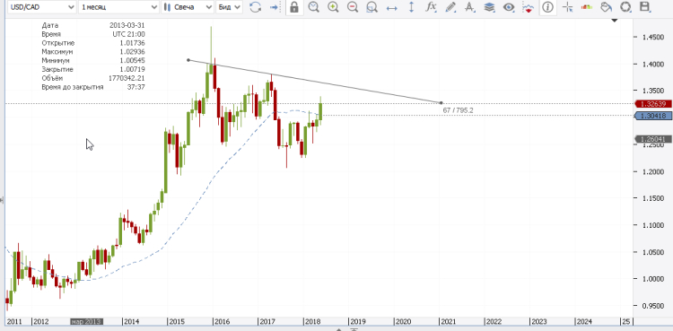The image size is (673, 331).
Task: Select the zoom-to-area magnifier tool
Action: 372,7
